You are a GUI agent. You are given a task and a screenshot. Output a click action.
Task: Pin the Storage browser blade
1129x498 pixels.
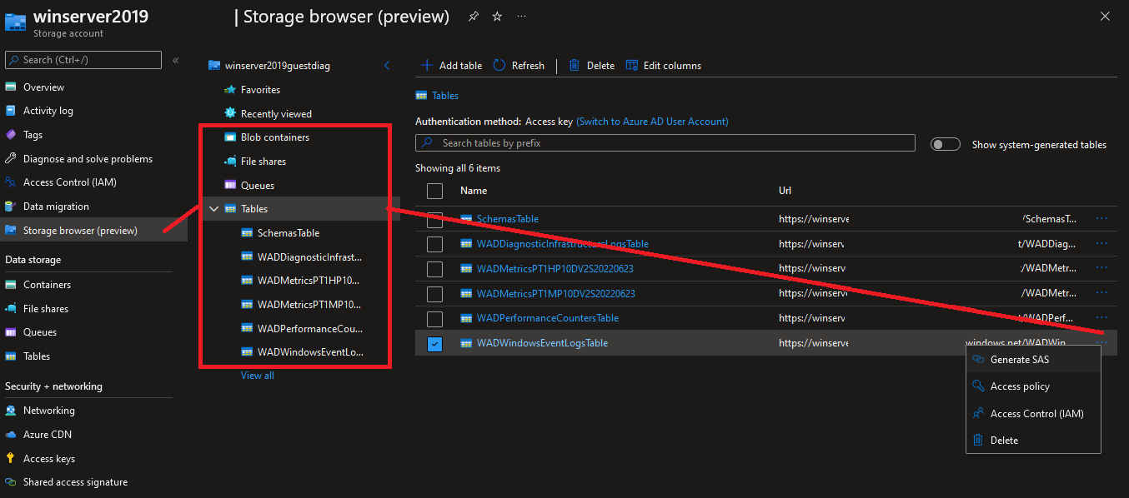click(474, 16)
